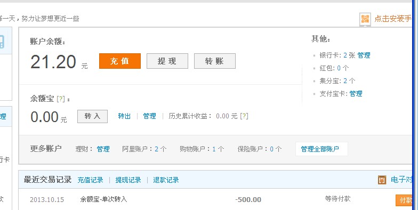Click the 转出 link
The width and height of the screenshot is (418, 210).
124,116
